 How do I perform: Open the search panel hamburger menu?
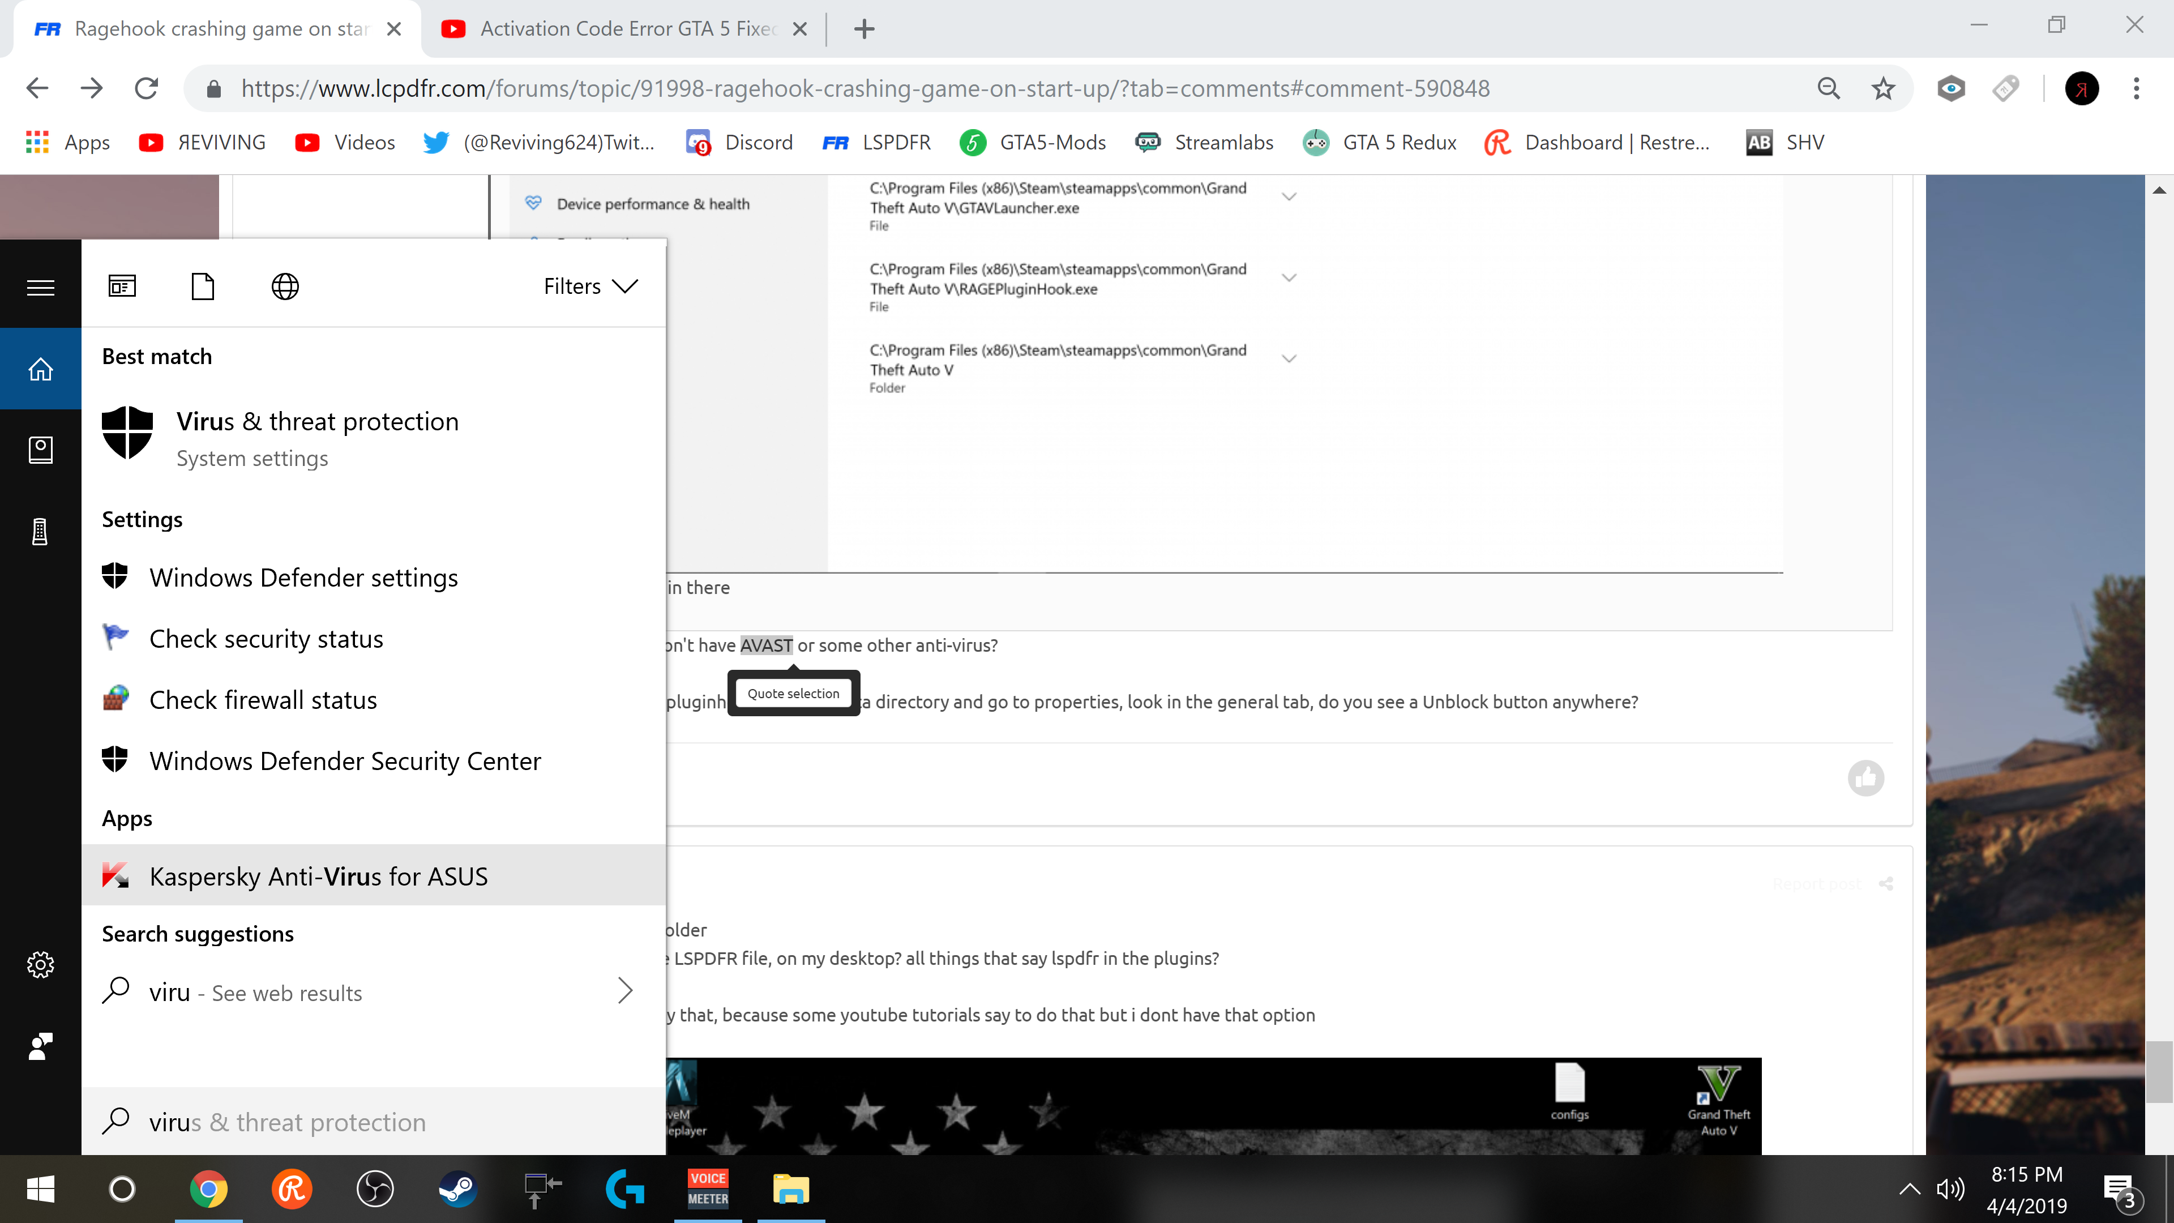(41, 288)
